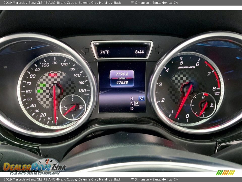Viewport: 242px width, 182px height.
Task: Click the 80 mark on the speedometer
Action: click(x=33, y=76)
